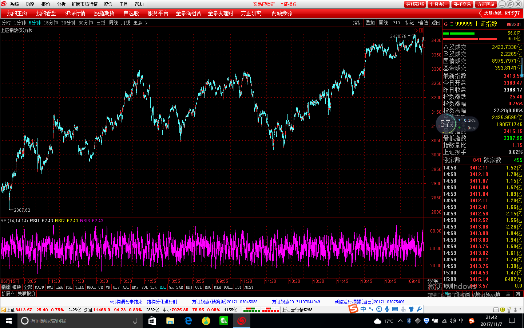
Task: Select 1分钟 period
Action: 20,23
